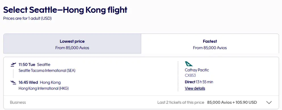Click the 16:45 Wed Hong Kong arrival time

[40, 82]
